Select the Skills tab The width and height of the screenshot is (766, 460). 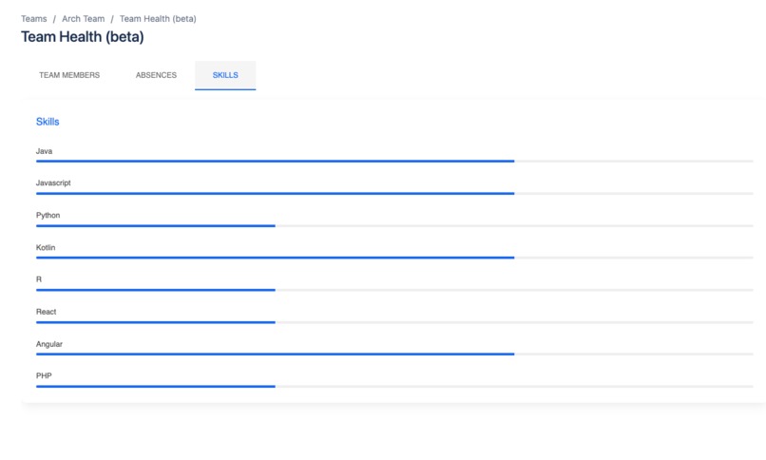point(225,75)
